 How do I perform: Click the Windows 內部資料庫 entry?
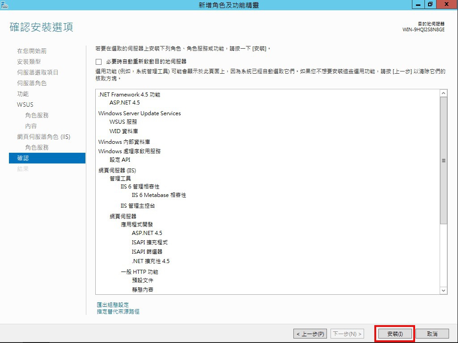tap(124, 142)
